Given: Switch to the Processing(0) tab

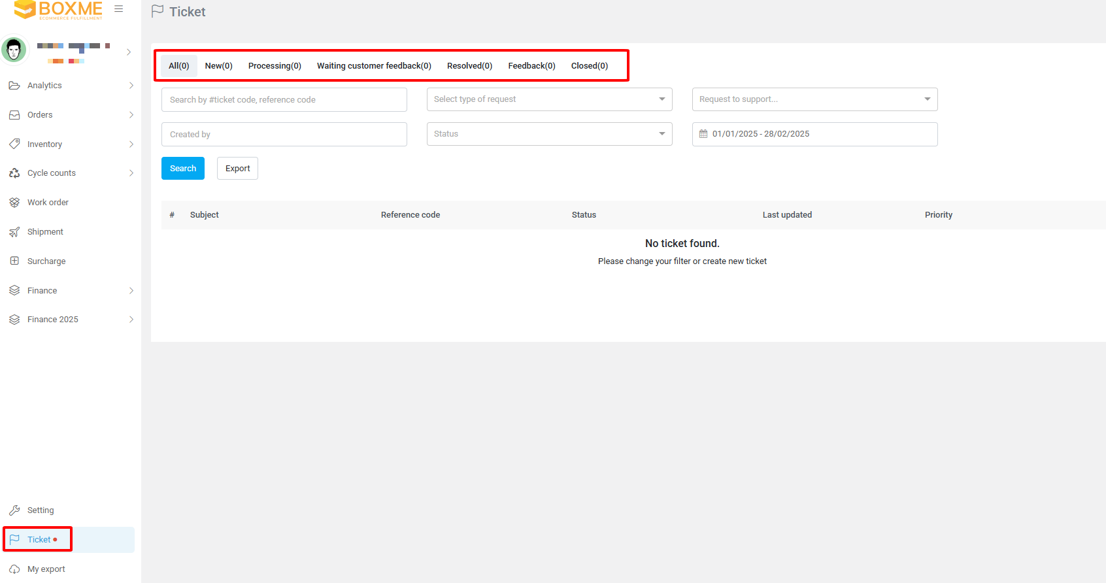Looking at the screenshot, I should click(x=275, y=66).
